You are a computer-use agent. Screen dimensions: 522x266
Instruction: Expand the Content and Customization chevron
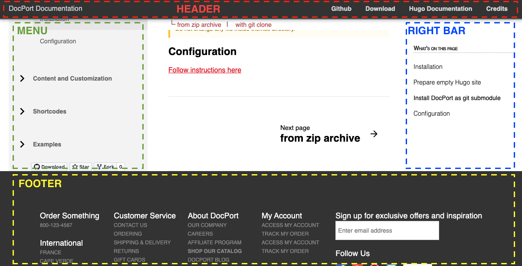22,78
